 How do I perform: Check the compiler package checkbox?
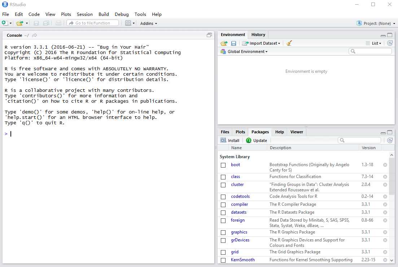click(223, 205)
